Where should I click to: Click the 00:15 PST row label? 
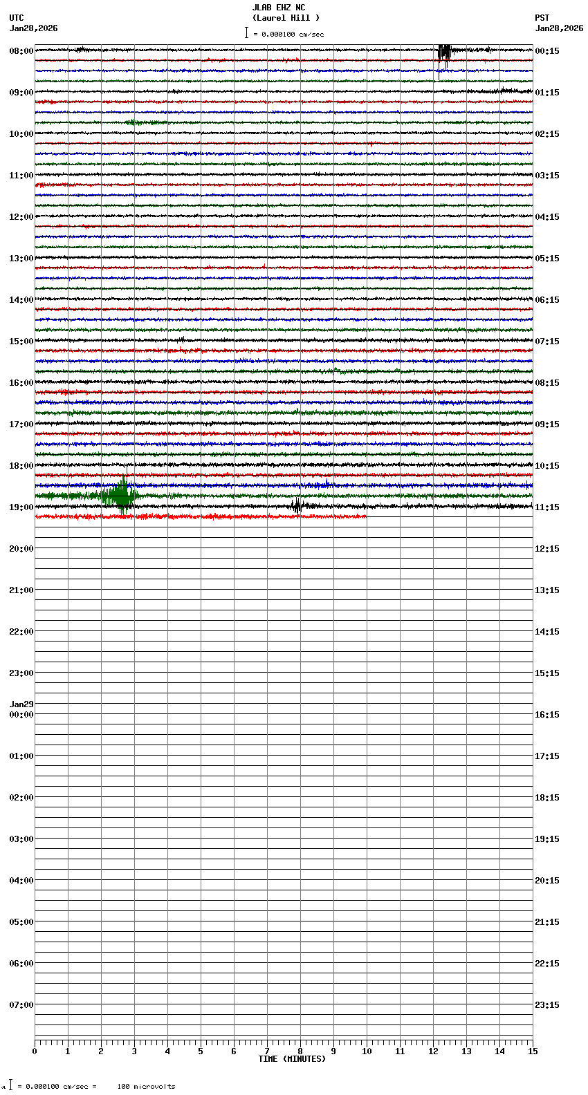coord(547,51)
